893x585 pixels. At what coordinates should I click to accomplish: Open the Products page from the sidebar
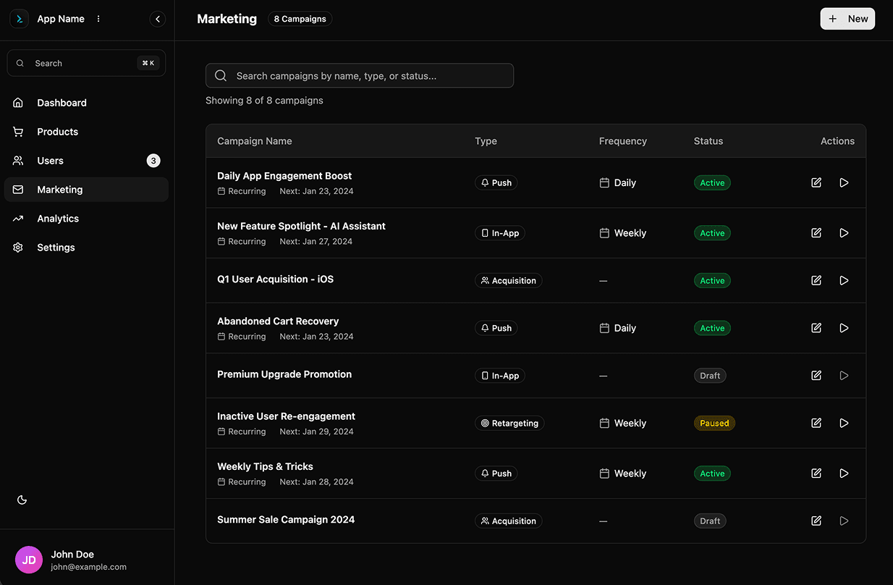(58, 131)
